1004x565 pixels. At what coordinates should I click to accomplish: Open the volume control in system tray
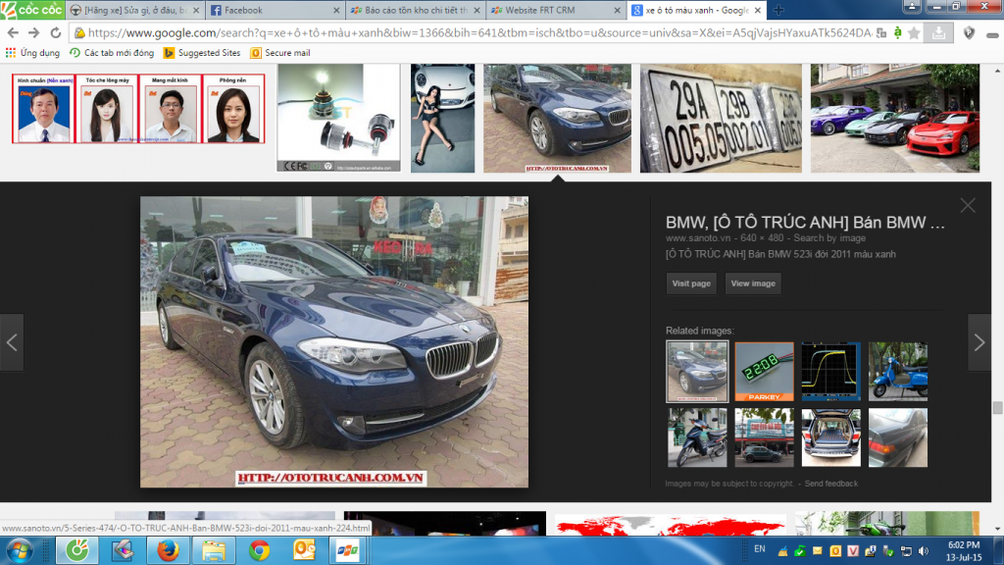pyautogui.click(x=924, y=551)
